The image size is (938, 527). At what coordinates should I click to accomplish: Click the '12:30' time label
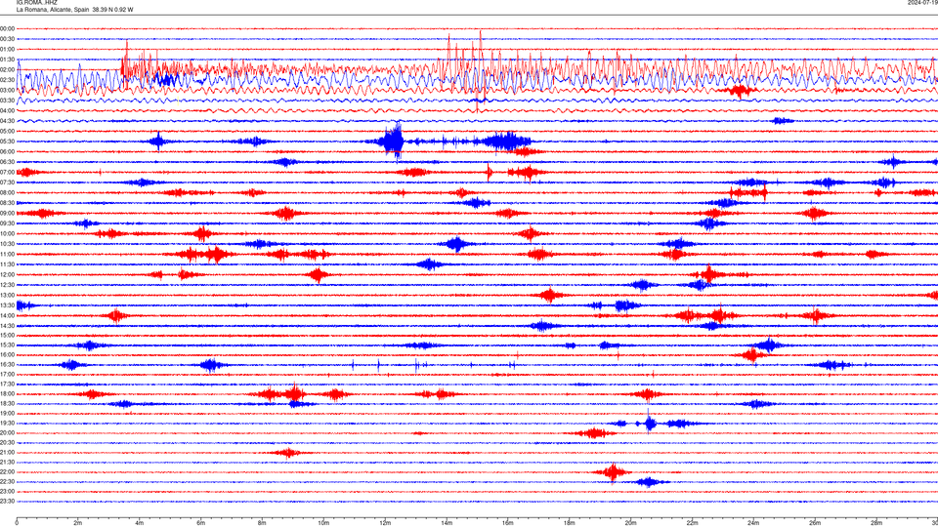click(x=7, y=285)
